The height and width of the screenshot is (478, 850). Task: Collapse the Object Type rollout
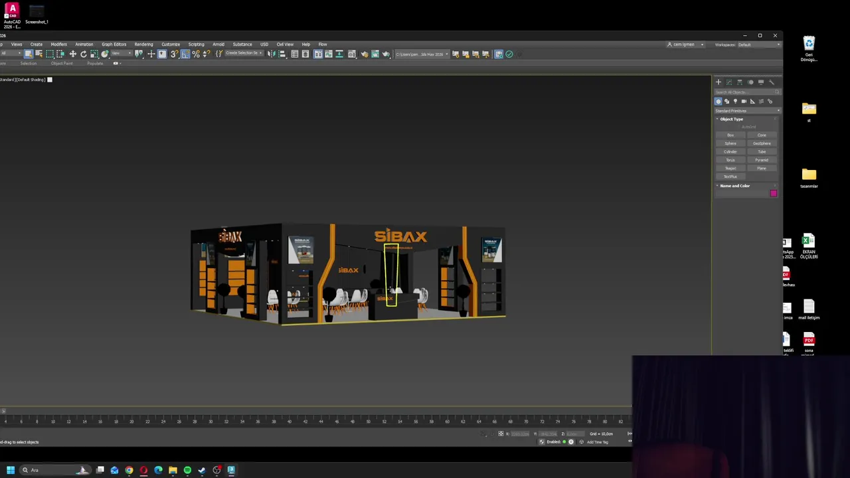(x=730, y=119)
